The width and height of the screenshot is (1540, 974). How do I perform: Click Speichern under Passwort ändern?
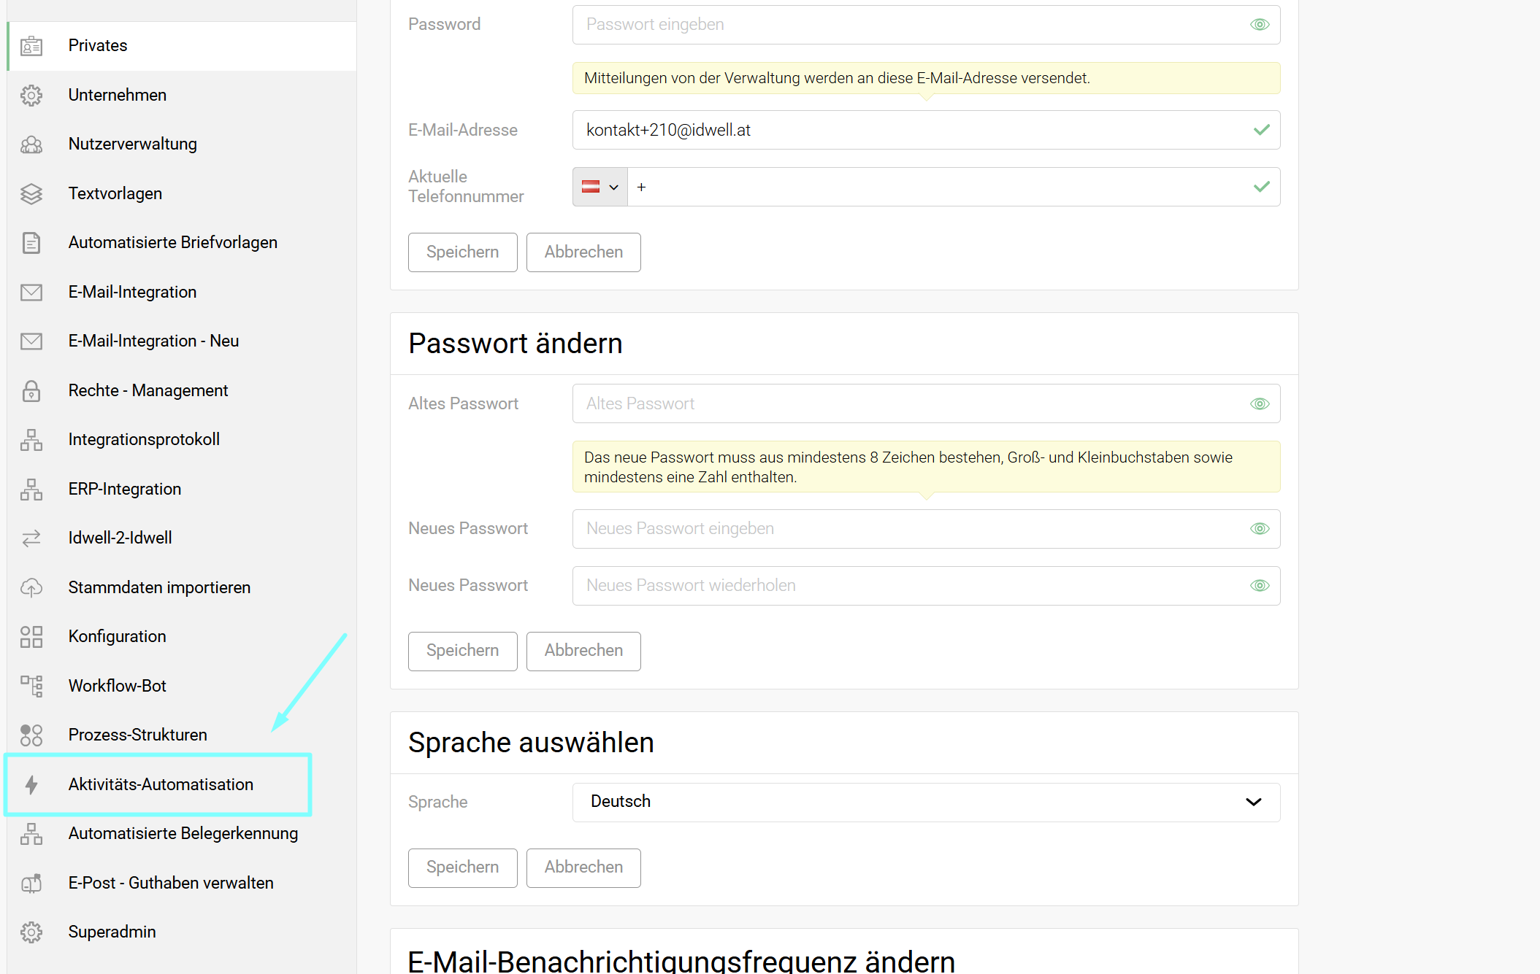462,651
